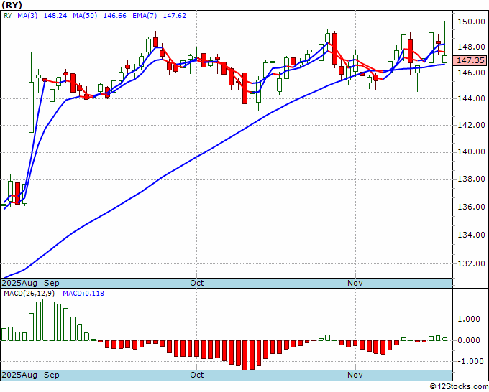
Task: Select the MA(50) legend label
Action: [x=85, y=16]
